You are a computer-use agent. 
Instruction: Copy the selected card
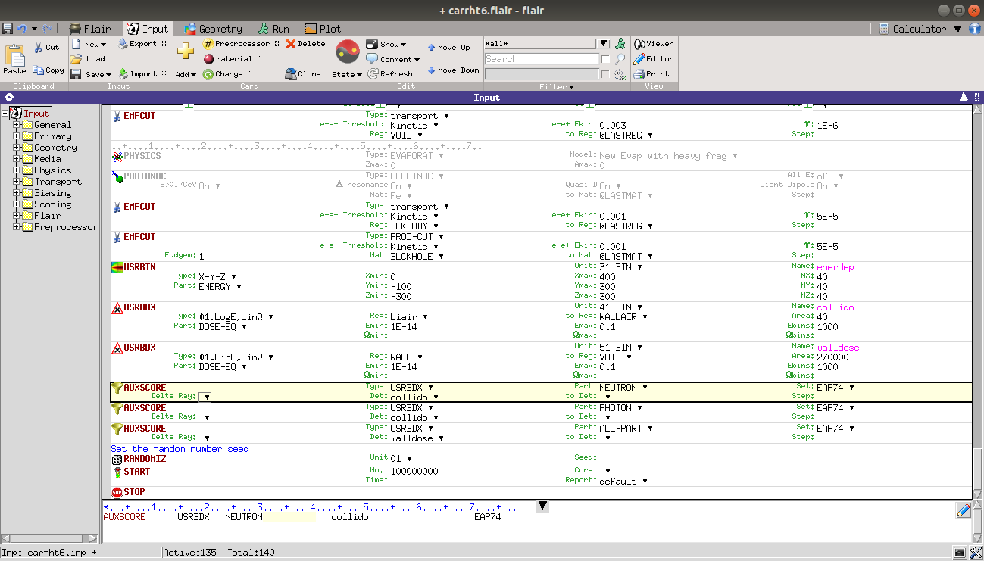(48, 70)
